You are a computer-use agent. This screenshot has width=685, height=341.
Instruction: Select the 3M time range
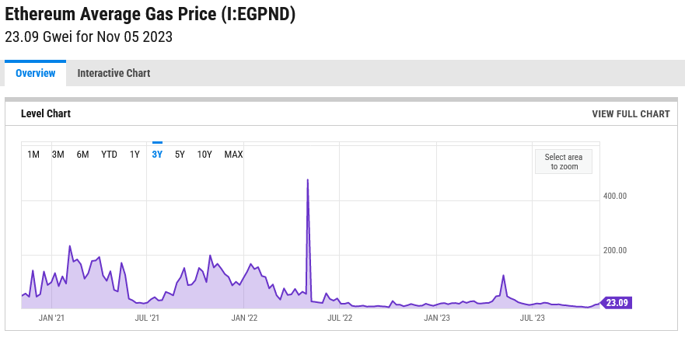[x=58, y=155]
